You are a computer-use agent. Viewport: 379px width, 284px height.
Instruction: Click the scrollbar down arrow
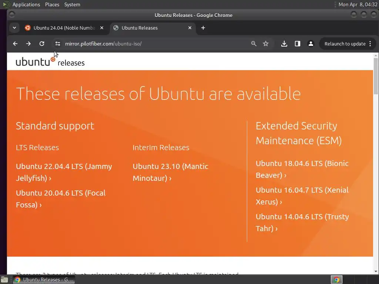(x=376, y=271)
